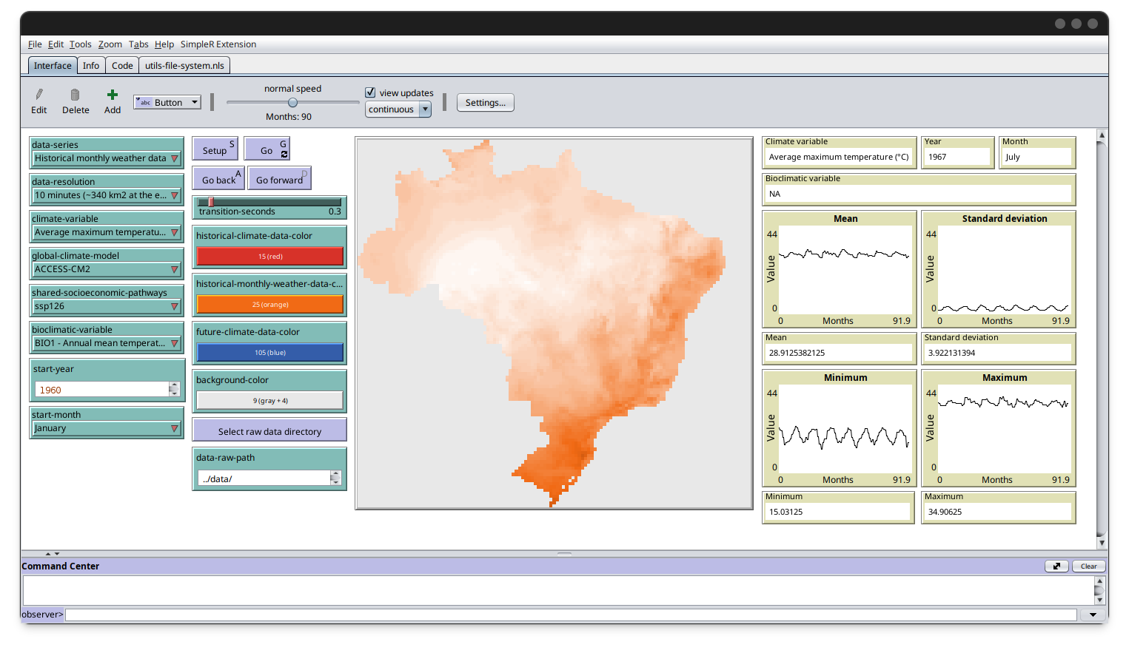
Task: Click the Command Center popout arrow icon
Action: click(1056, 566)
